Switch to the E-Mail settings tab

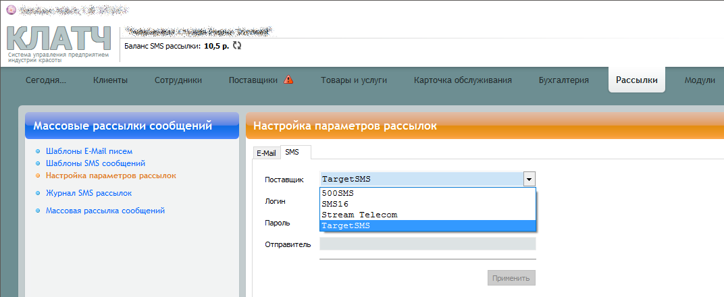click(x=266, y=153)
